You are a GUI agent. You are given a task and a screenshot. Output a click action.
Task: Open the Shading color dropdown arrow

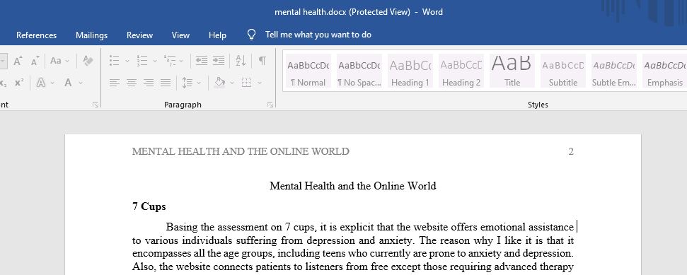[x=232, y=83]
